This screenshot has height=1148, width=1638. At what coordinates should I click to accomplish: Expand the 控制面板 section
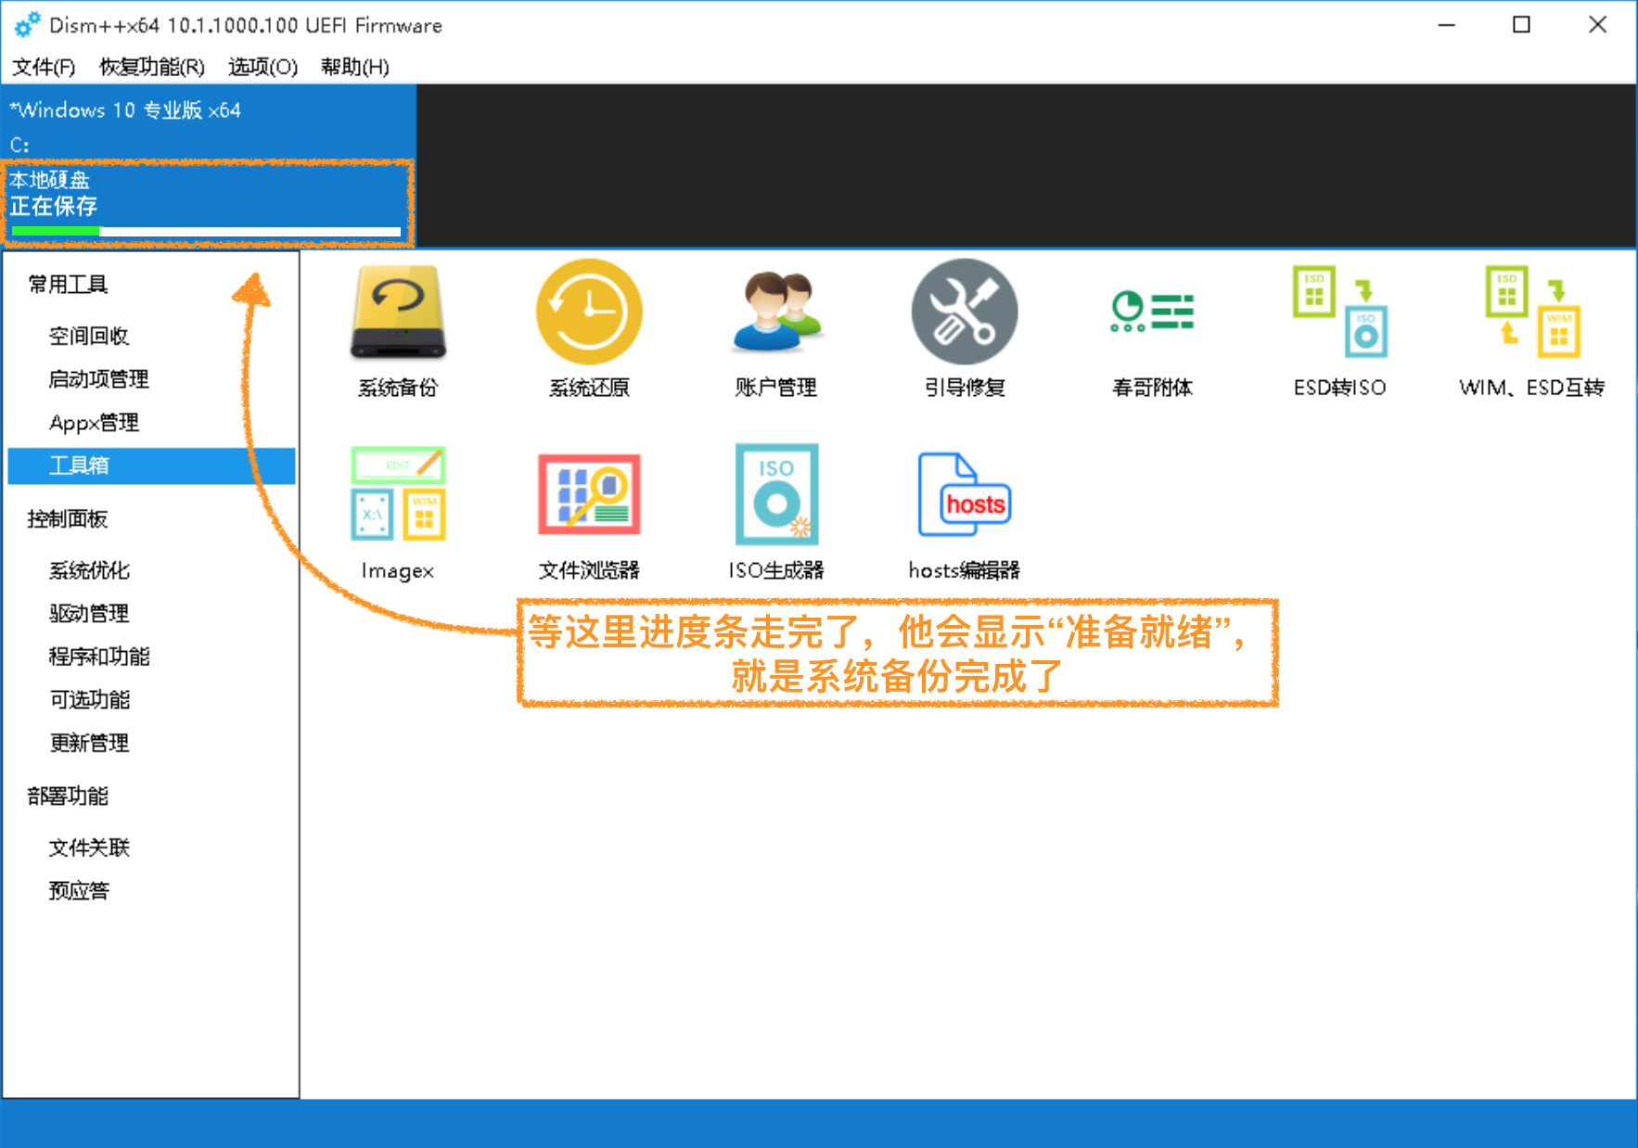click(66, 519)
